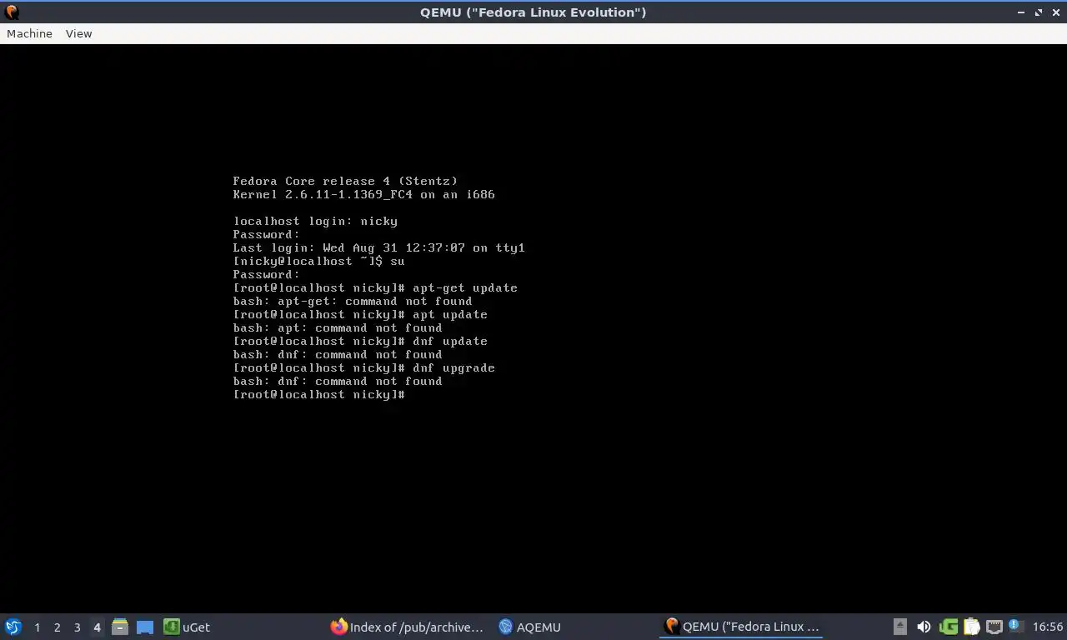Click the 'apt-get update' command line

click(375, 287)
